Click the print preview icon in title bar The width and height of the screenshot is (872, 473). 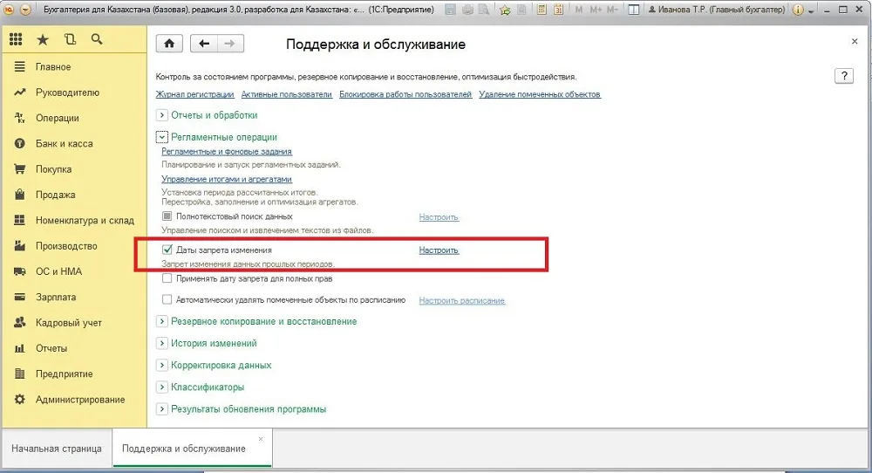tap(484, 10)
